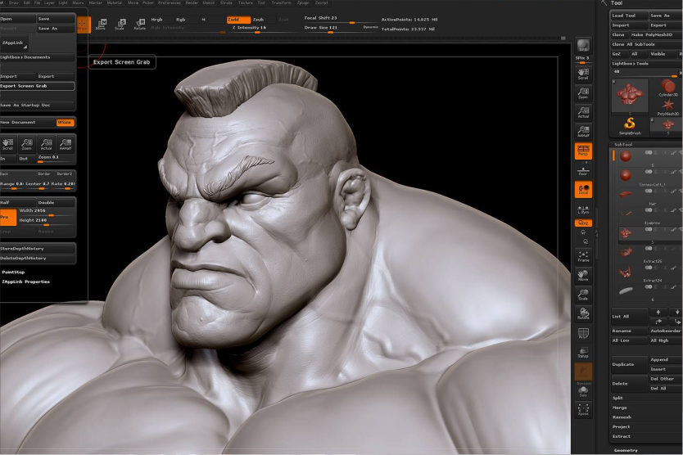Select the Scale mode icon in top shelf
The width and height of the screenshot is (683, 455).
click(120, 25)
